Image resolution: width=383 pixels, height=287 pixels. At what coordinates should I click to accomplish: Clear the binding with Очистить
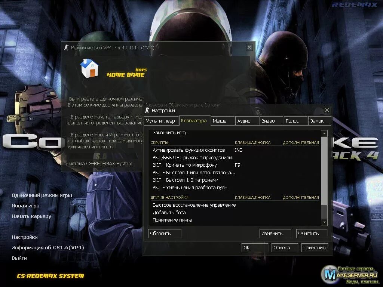point(312,234)
